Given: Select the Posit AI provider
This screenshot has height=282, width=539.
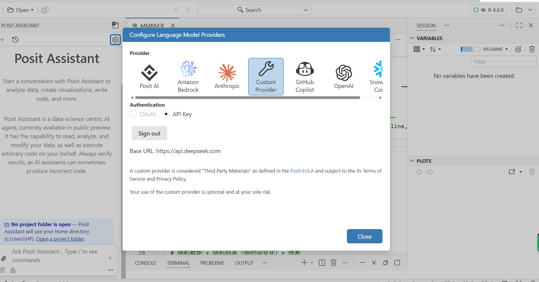Looking at the screenshot, I should click(x=149, y=77).
